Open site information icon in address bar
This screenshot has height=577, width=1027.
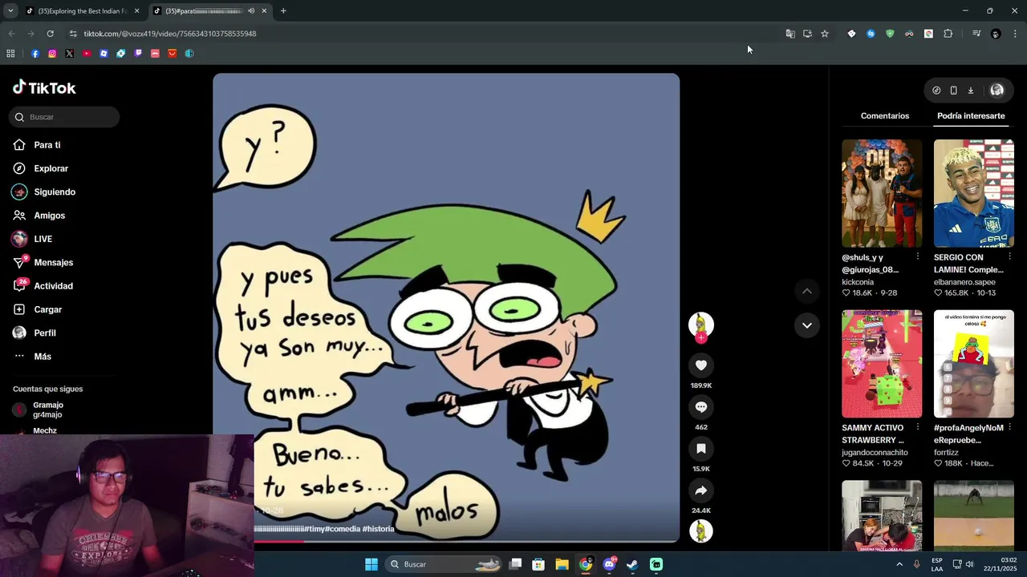click(73, 34)
